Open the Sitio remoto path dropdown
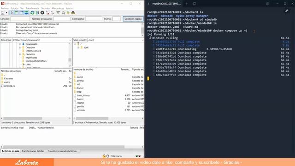Screen dimensions: 295x166 [x=142, y=40]
